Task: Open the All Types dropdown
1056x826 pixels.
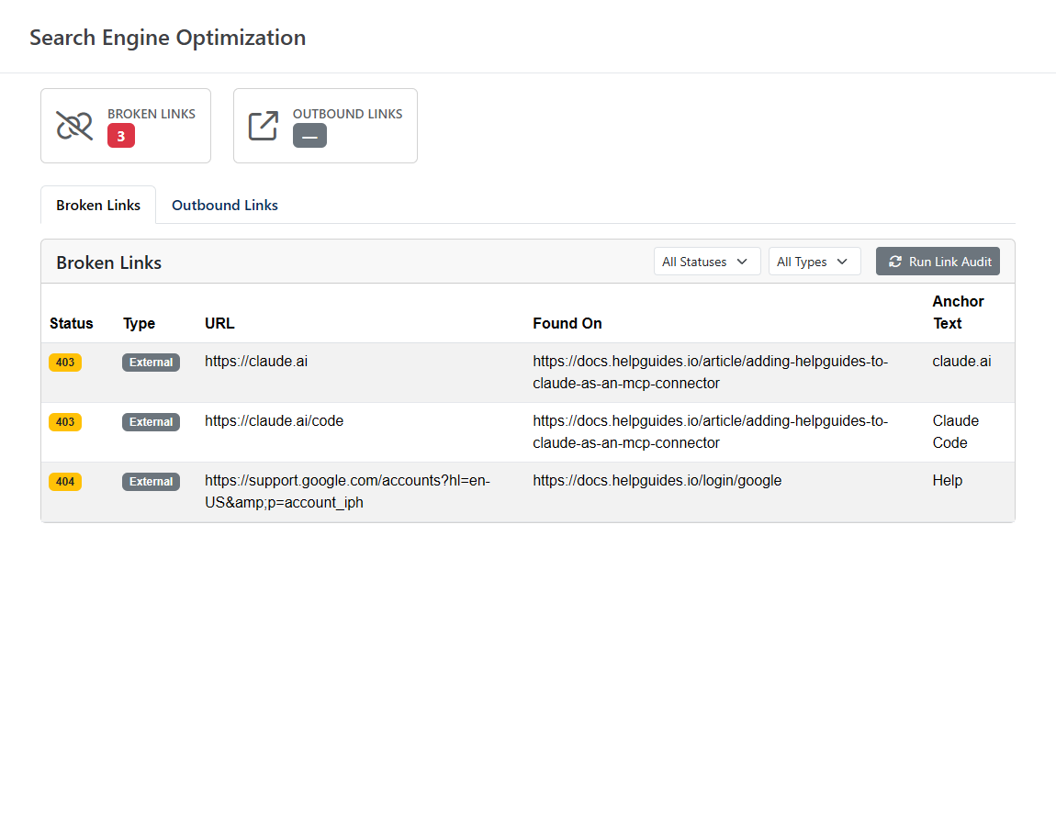Action: pos(814,262)
